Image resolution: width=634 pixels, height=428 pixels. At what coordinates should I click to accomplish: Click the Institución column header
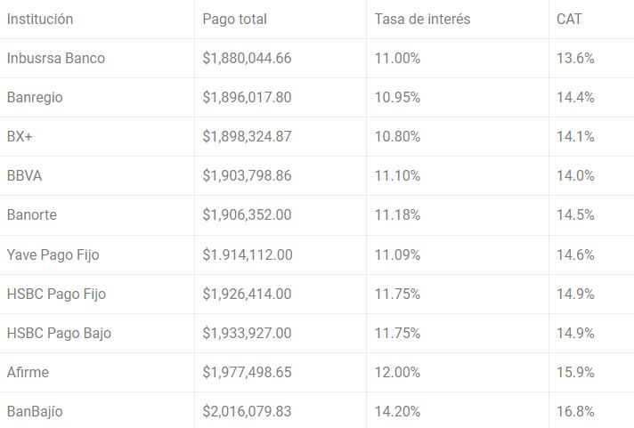click(39, 19)
